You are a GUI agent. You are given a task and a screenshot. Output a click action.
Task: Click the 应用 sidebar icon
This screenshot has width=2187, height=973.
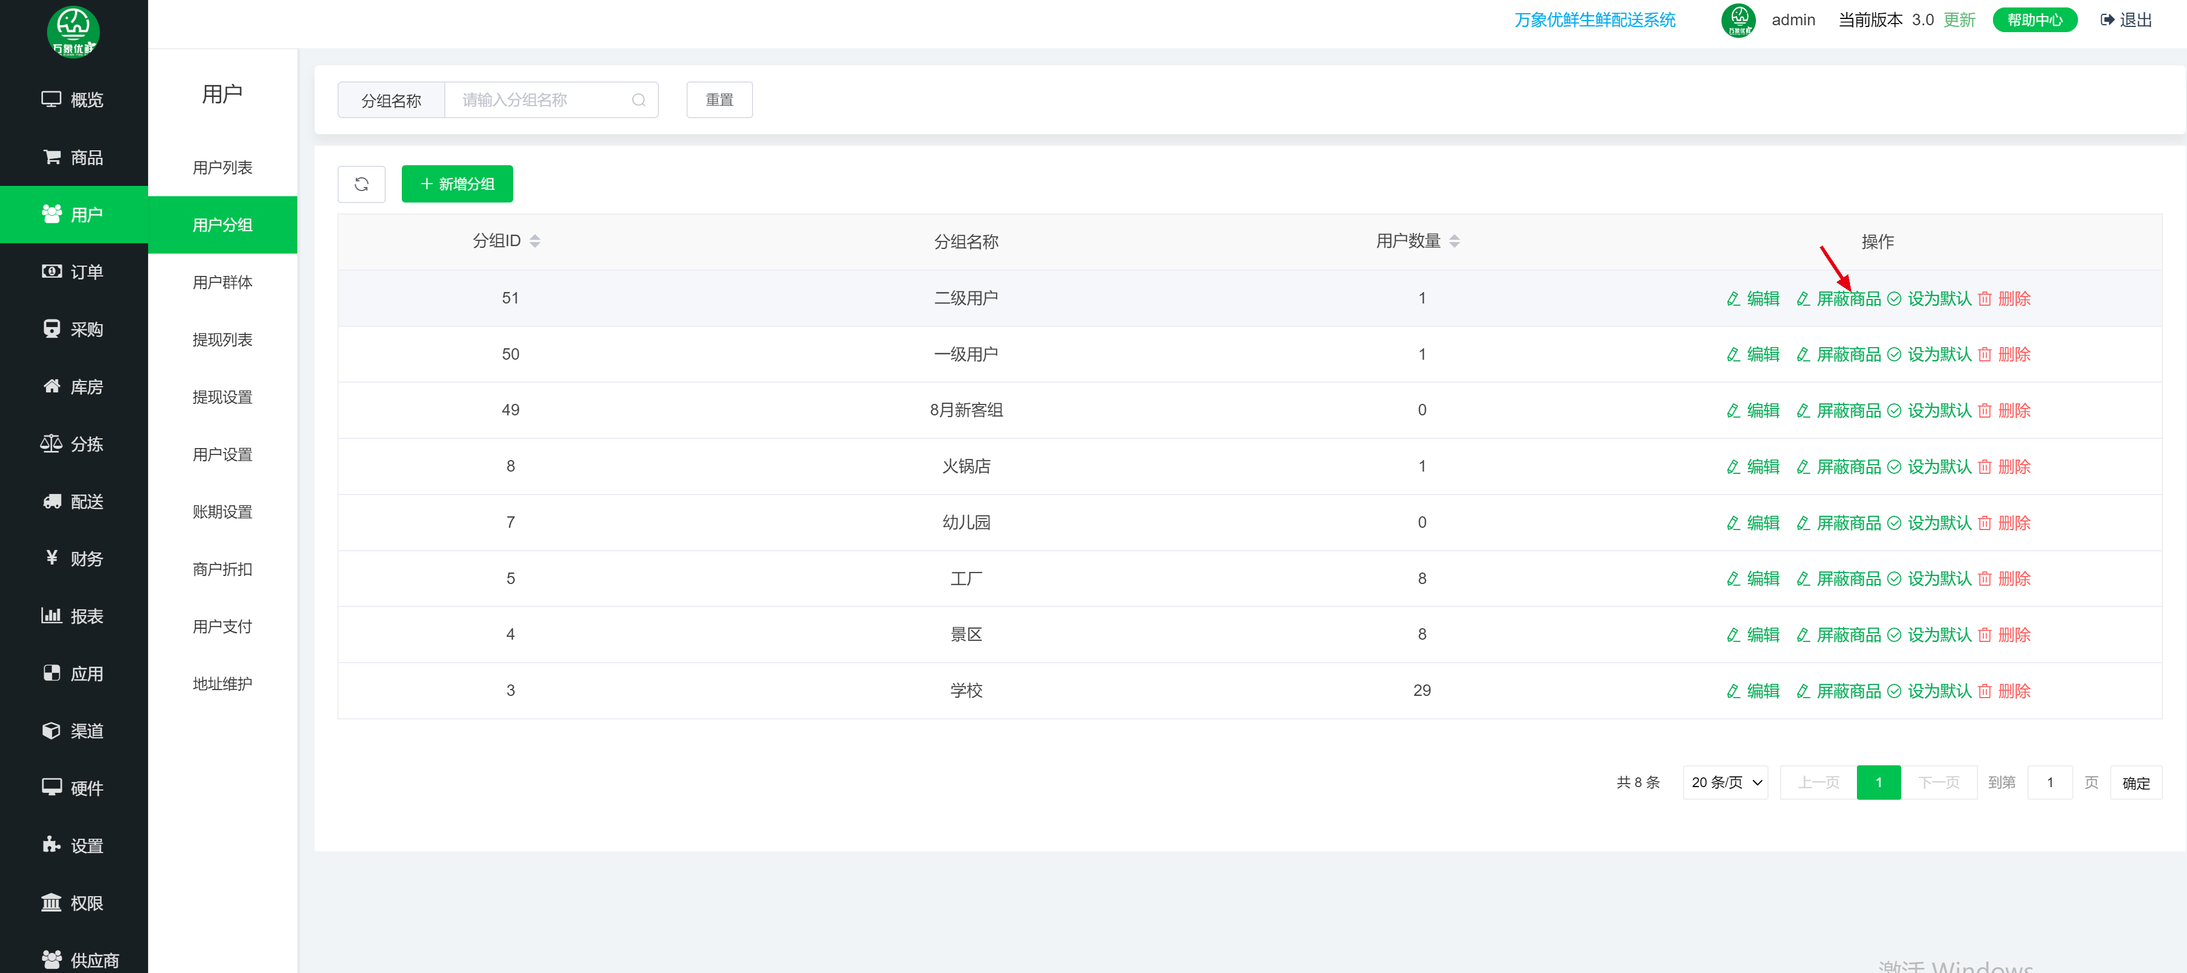(x=52, y=673)
